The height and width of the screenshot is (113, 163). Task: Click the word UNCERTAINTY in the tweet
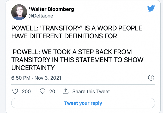click(x=33, y=68)
